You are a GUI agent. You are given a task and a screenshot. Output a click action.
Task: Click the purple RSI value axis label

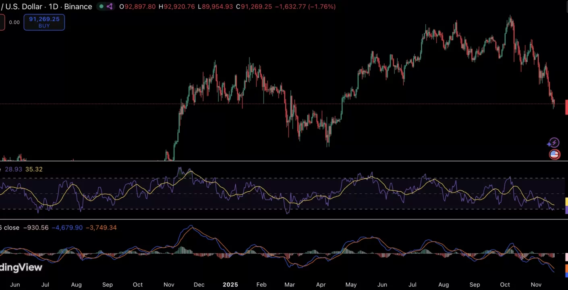coord(566,209)
